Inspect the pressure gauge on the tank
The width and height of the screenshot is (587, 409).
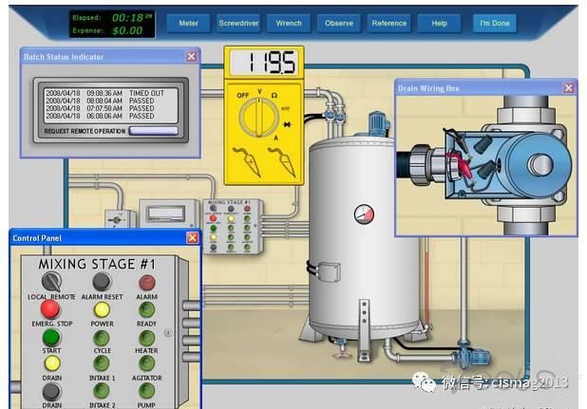364,213
